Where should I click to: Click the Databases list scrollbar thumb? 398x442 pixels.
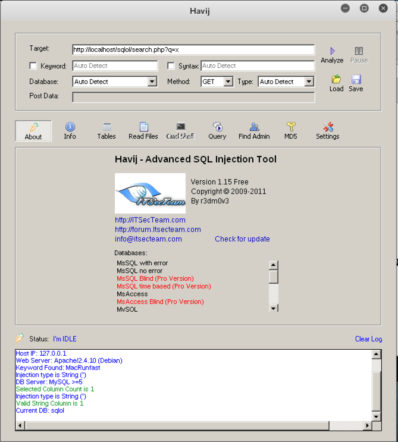(x=274, y=277)
